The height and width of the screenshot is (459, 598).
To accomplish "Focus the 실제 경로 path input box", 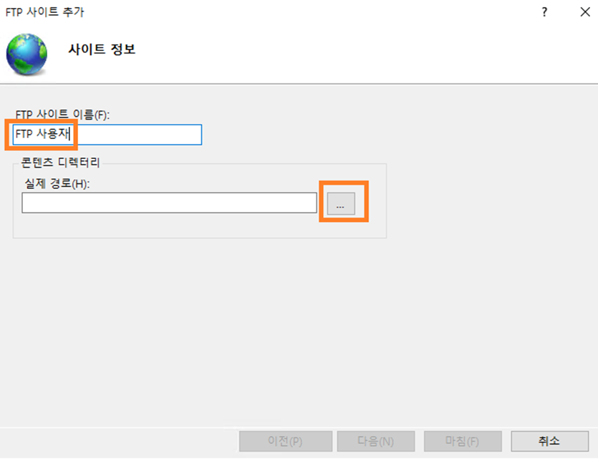I will [x=169, y=203].
